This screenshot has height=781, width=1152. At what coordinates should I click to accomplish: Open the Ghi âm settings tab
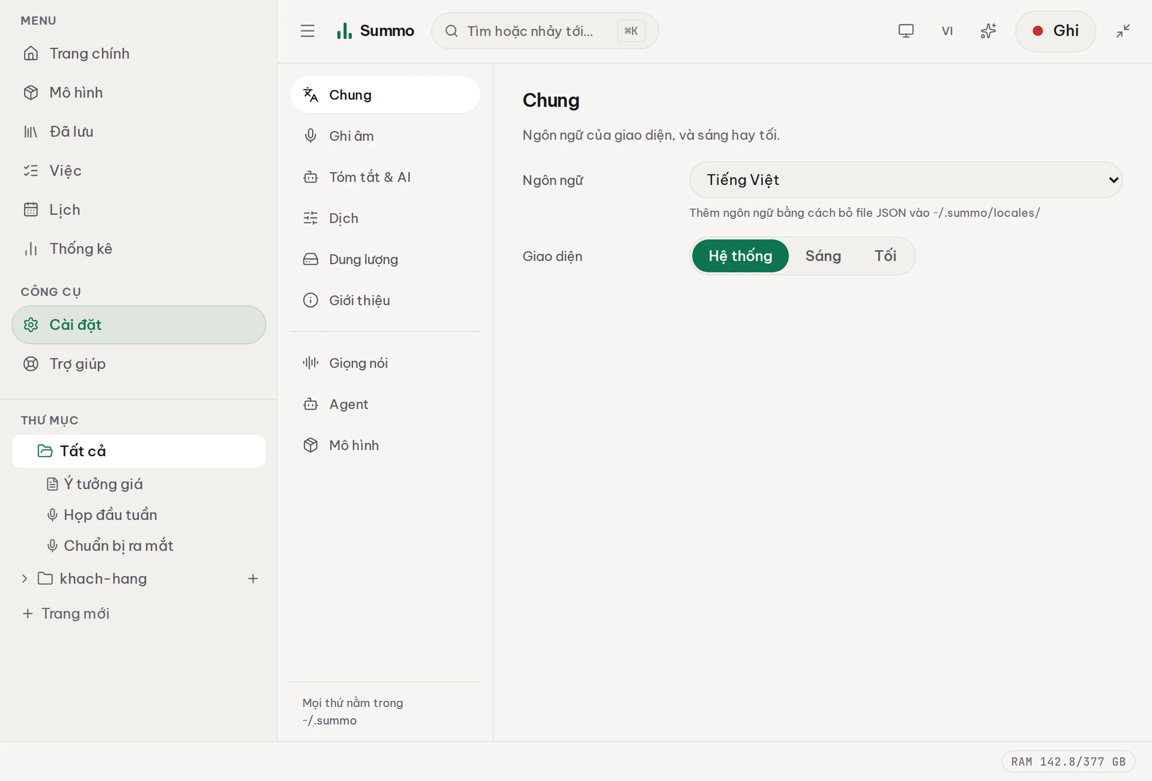click(x=385, y=136)
